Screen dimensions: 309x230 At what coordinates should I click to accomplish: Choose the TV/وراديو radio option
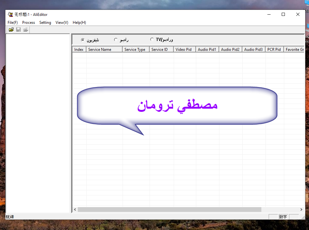152,40
